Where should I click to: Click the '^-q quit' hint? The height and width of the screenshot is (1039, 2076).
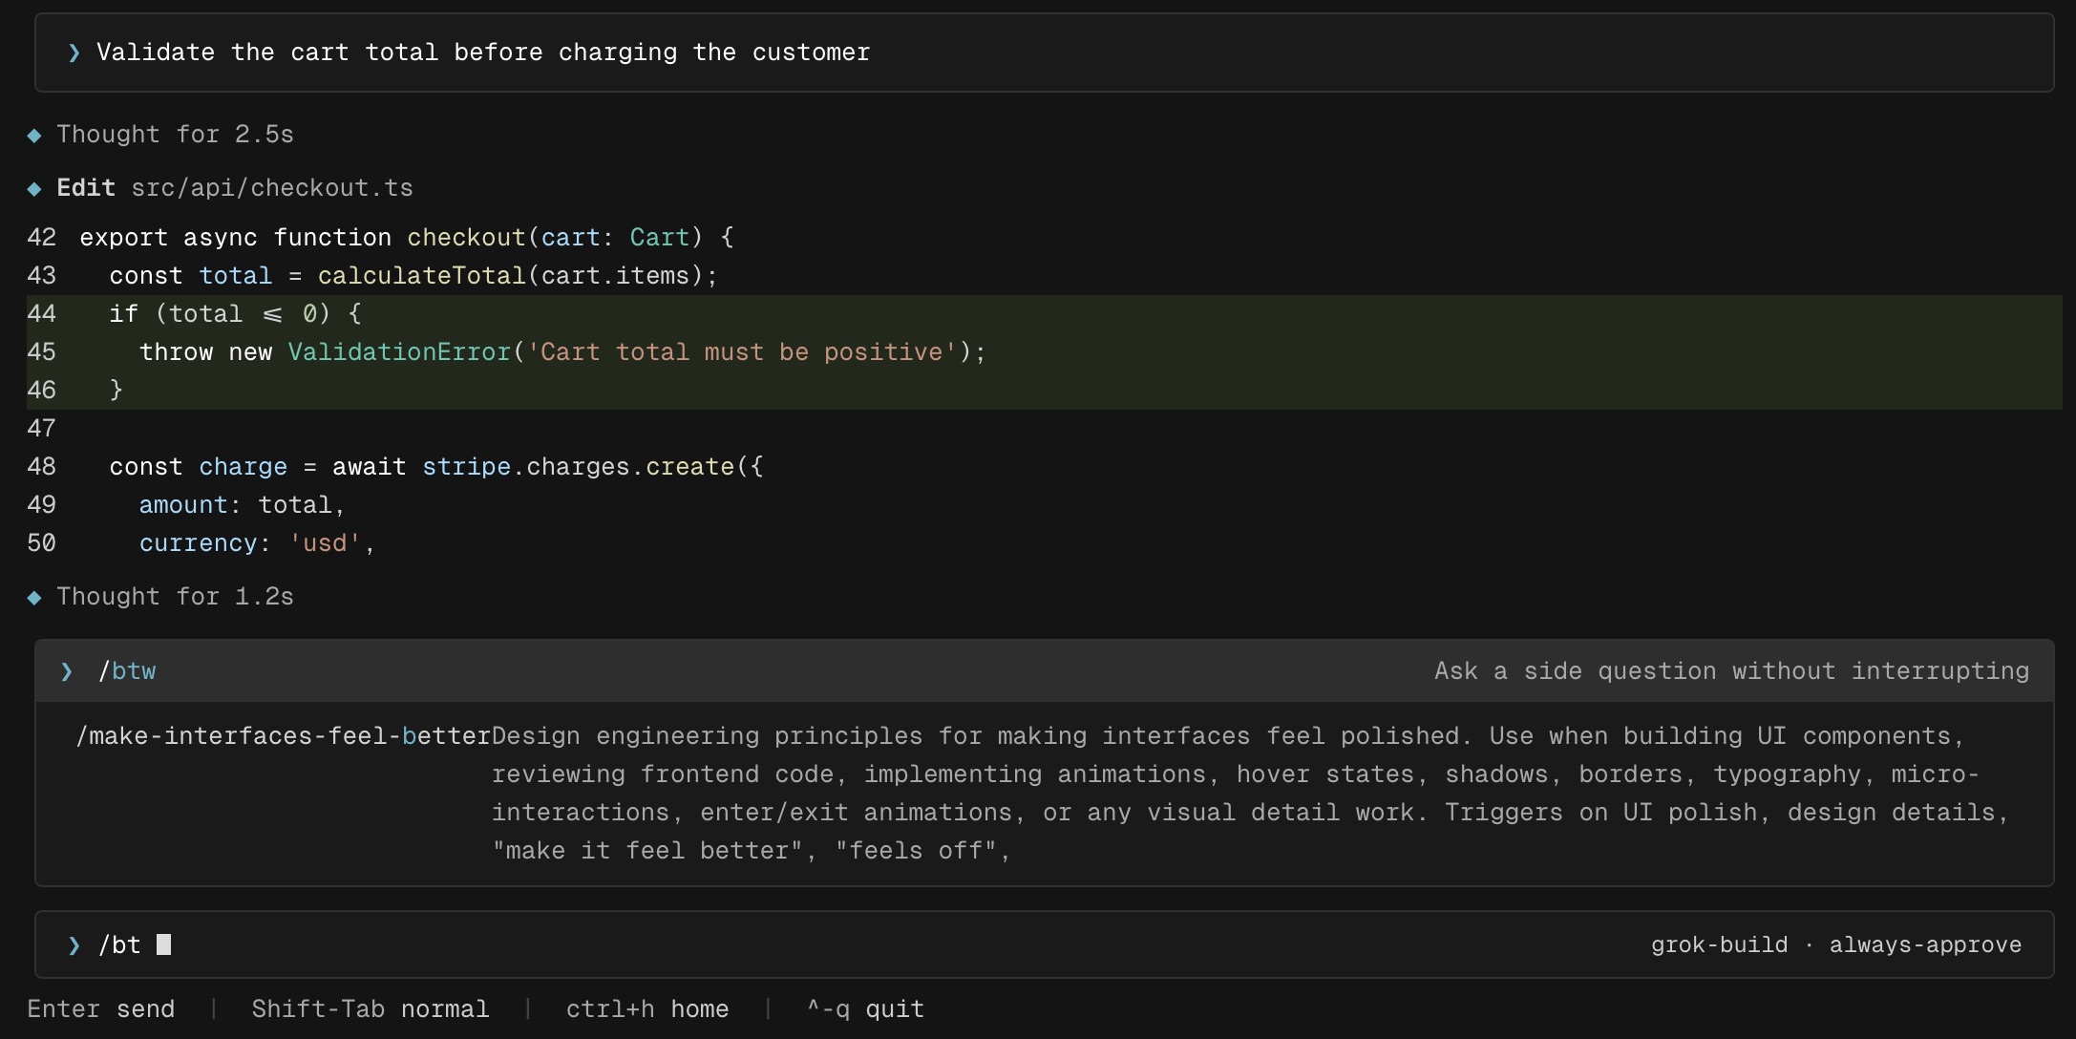tap(866, 1009)
